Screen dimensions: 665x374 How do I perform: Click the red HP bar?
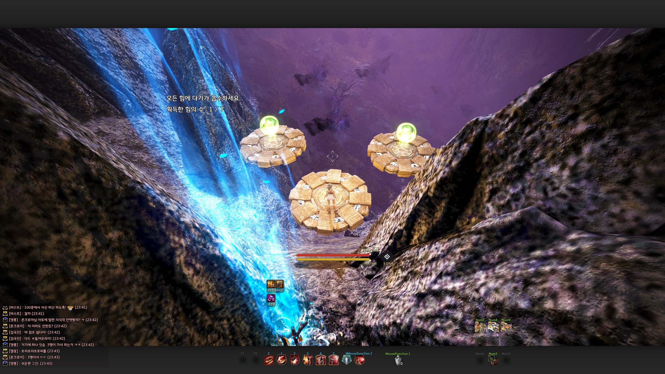[333, 255]
